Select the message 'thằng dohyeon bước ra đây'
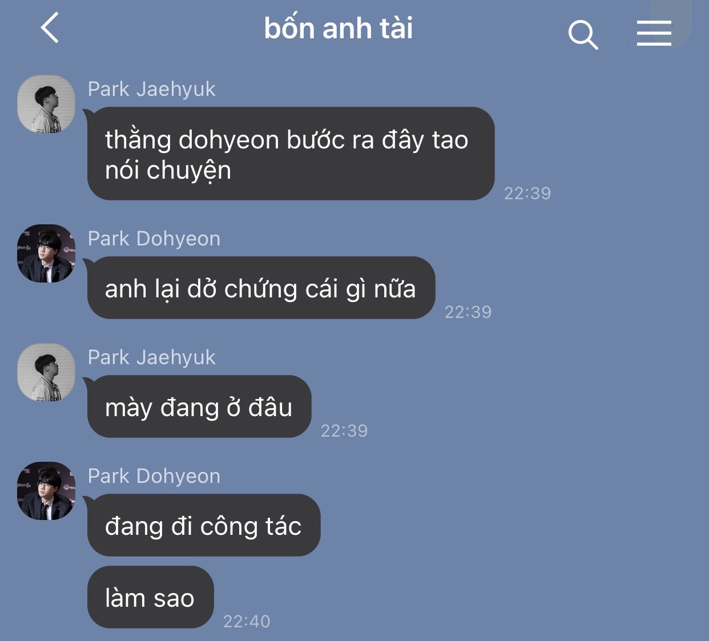The width and height of the screenshot is (709, 641). point(291,154)
